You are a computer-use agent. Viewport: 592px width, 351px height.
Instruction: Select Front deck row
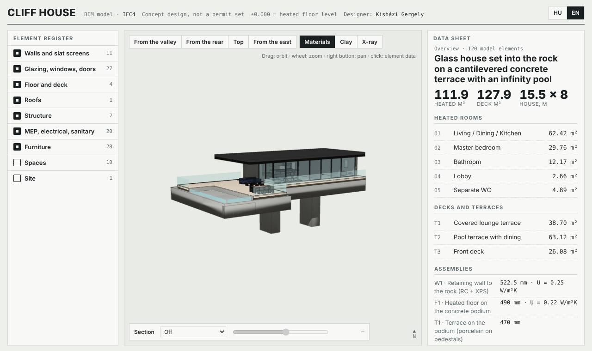506,251
